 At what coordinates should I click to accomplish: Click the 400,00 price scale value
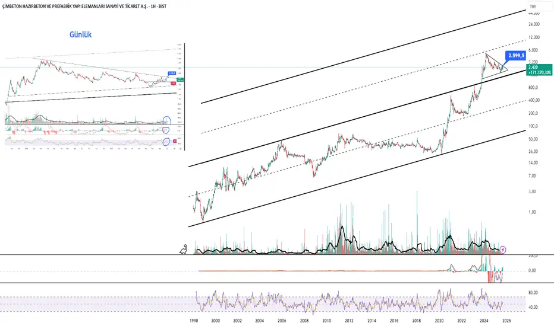[534, 100]
